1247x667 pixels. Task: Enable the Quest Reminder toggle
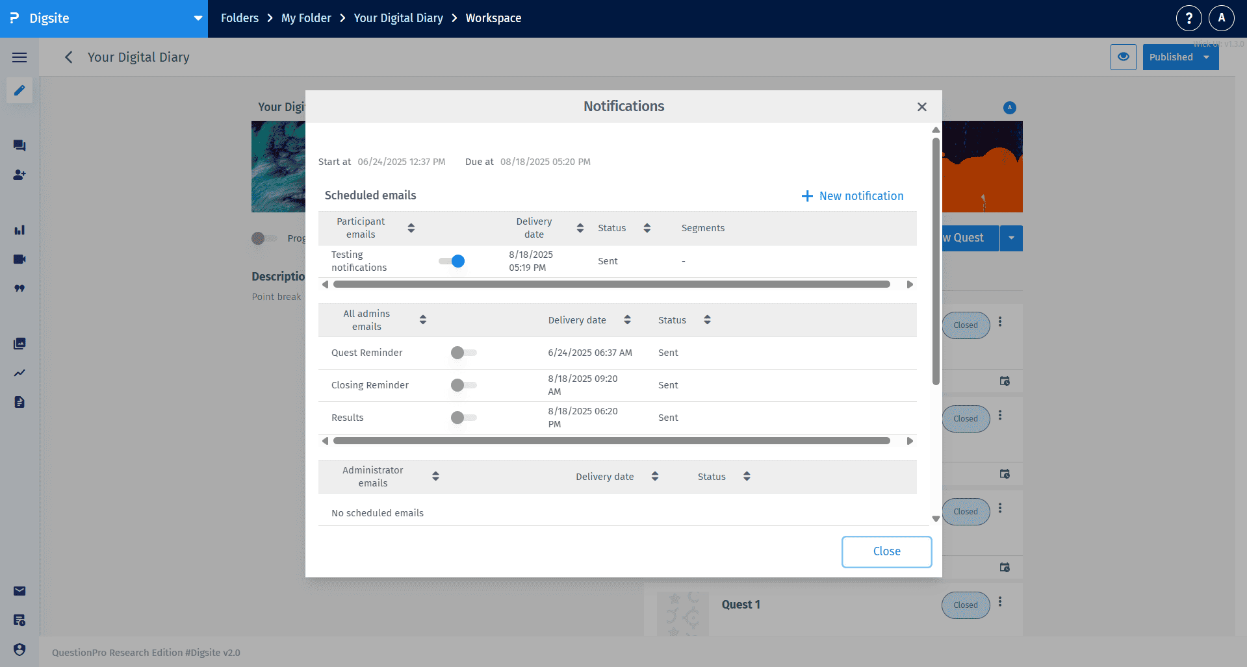(463, 353)
